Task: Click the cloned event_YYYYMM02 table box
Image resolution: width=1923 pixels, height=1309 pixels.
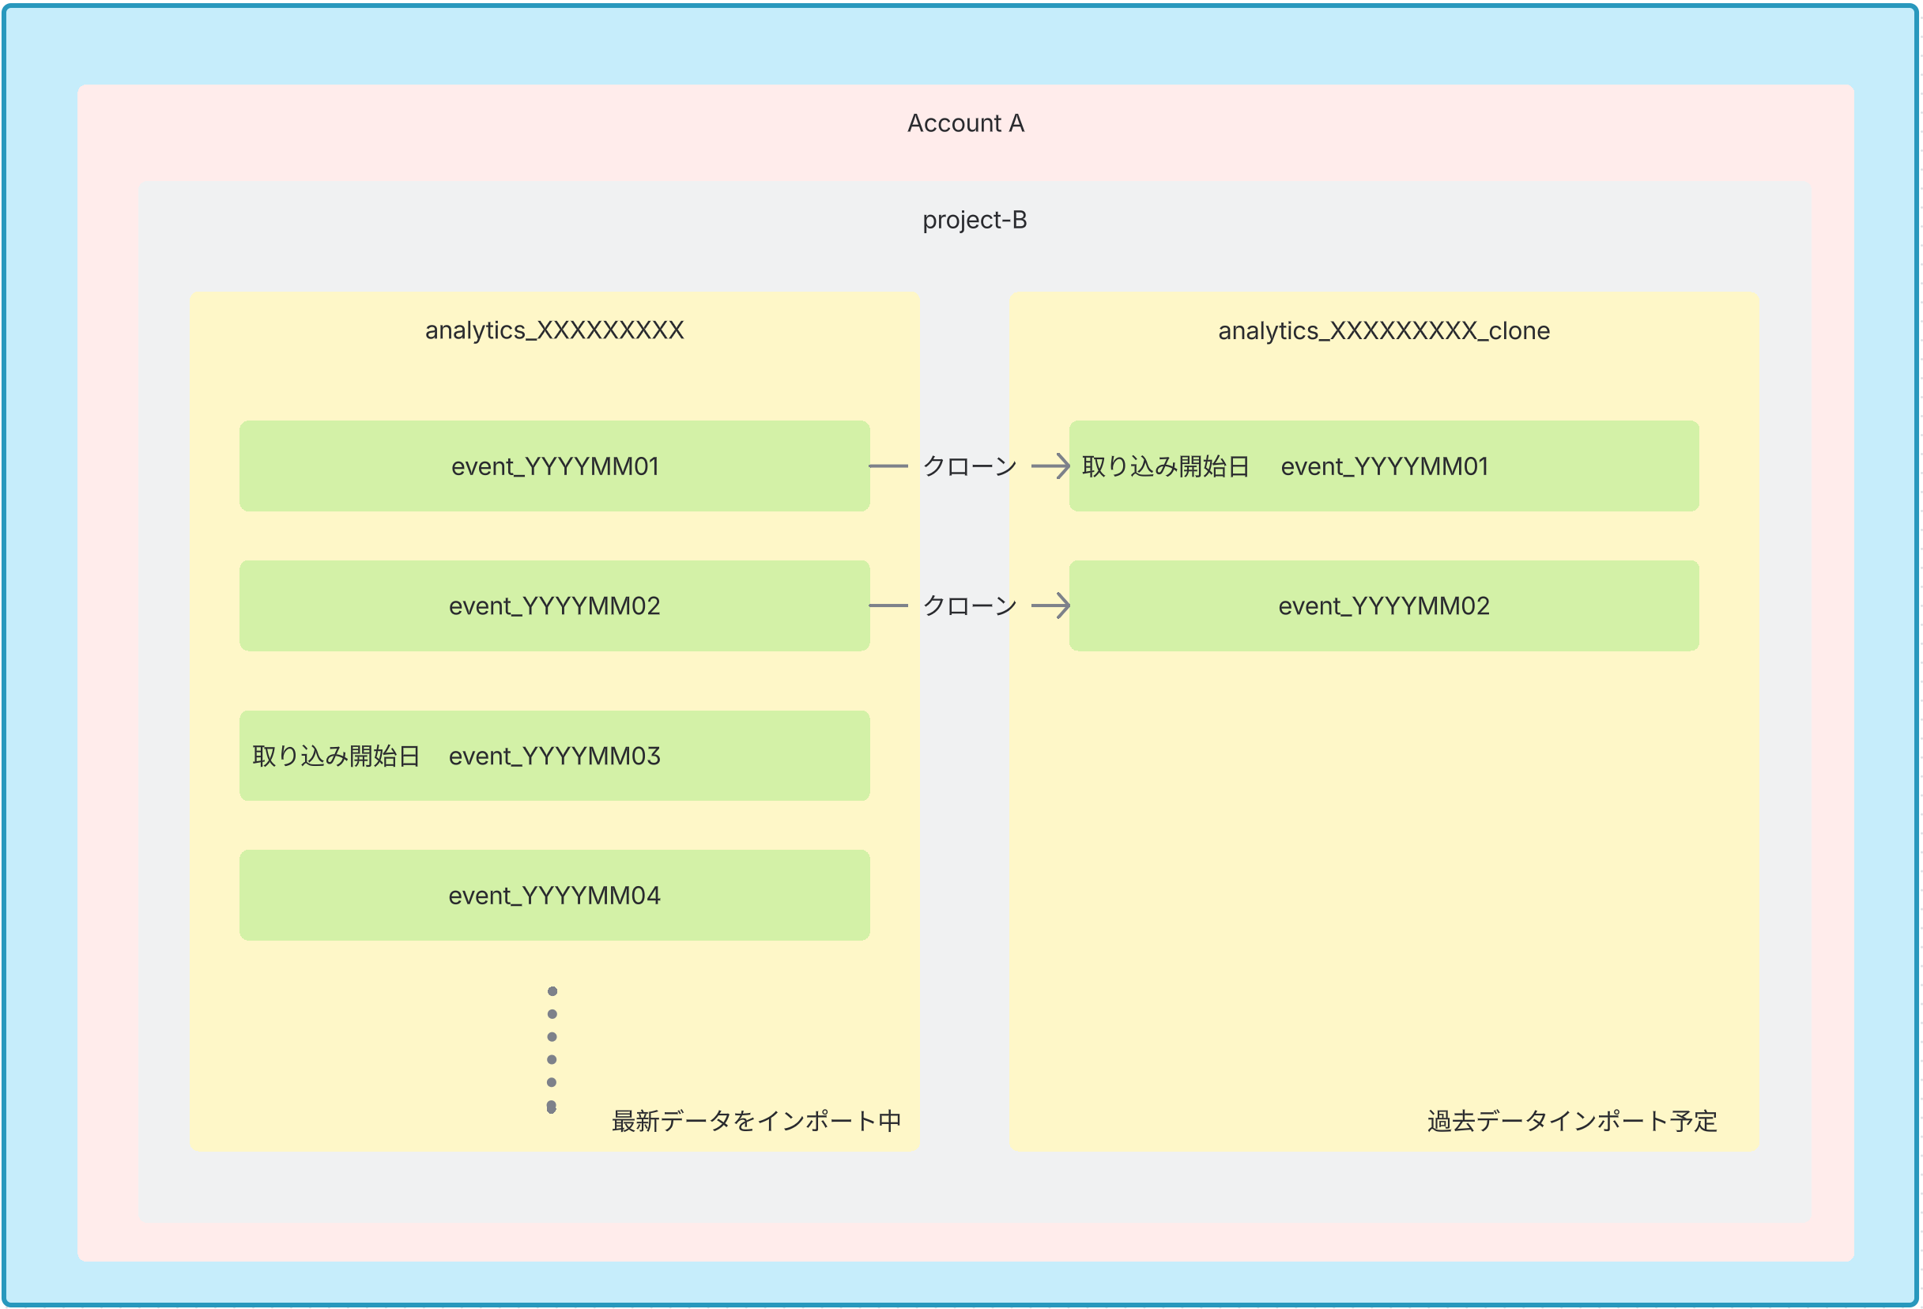Action: point(1383,605)
